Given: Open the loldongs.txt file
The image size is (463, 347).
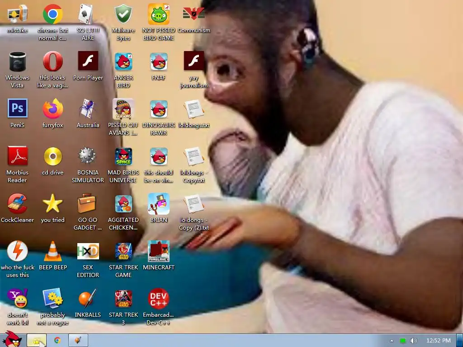Looking at the screenshot, I should (194, 109).
